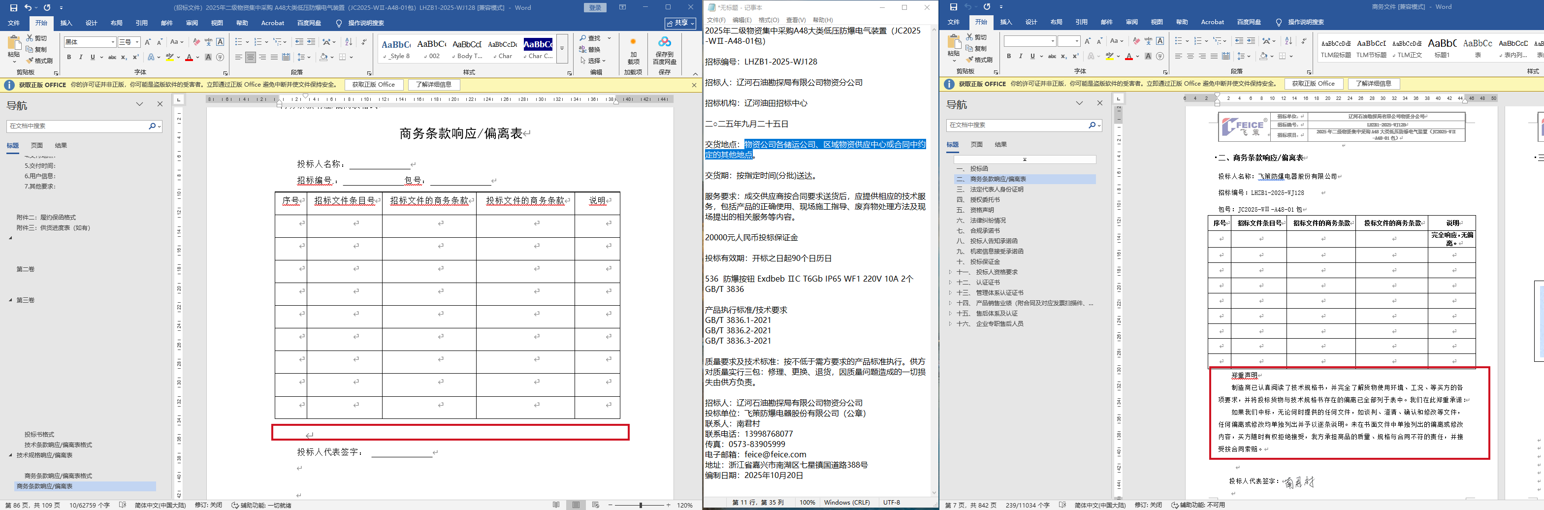The image size is (1544, 510).
Task: Toggle italic in 招标文件 Word window
Action: [x=81, y=58]
